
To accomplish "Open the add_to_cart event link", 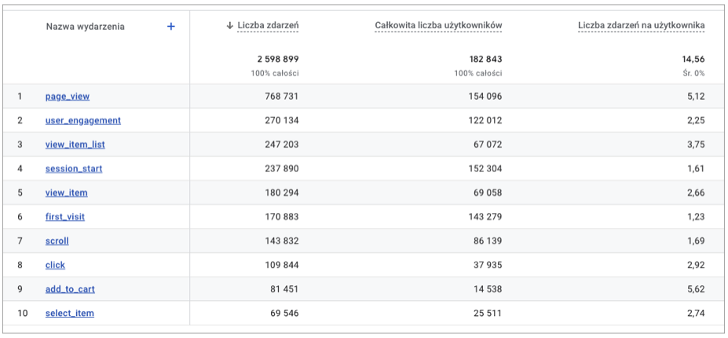I will (x=70, y=289).
